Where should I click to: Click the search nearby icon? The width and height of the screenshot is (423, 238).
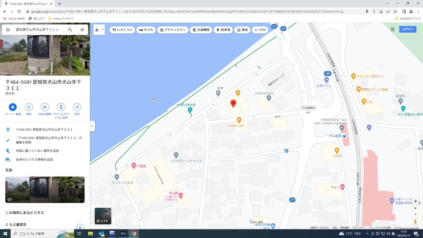click(45, 107)
